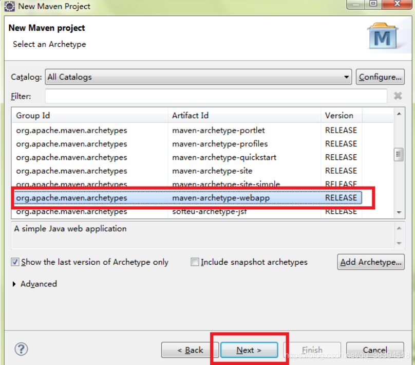The image size is (415, 365).
Task: Open the help question mark icon
Action: point(21,349)
